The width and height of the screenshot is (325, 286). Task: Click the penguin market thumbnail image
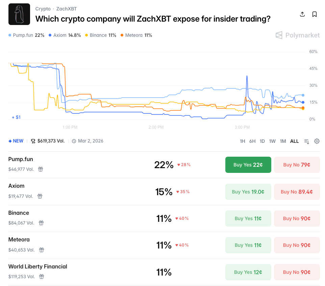pyautogui.click(x=19, y=14)
